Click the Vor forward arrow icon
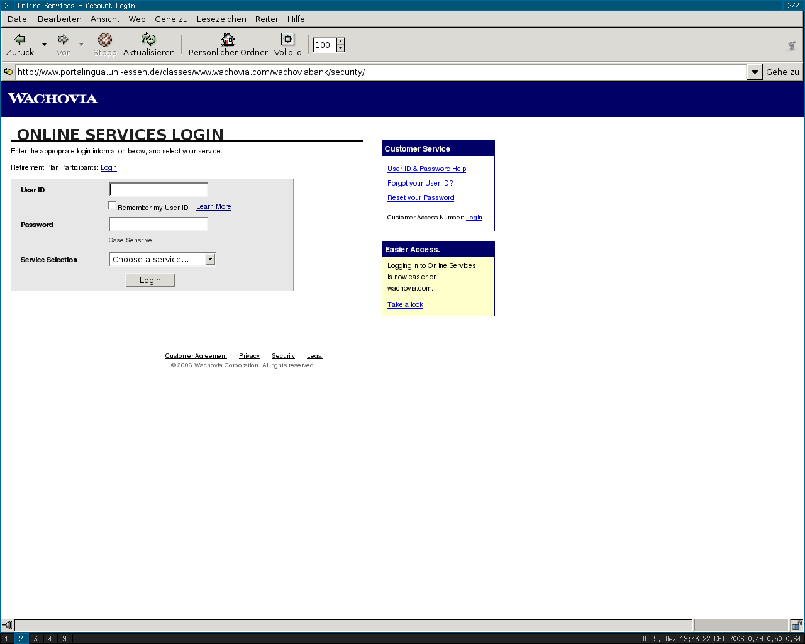805x644 pixels. click(63, 40)
